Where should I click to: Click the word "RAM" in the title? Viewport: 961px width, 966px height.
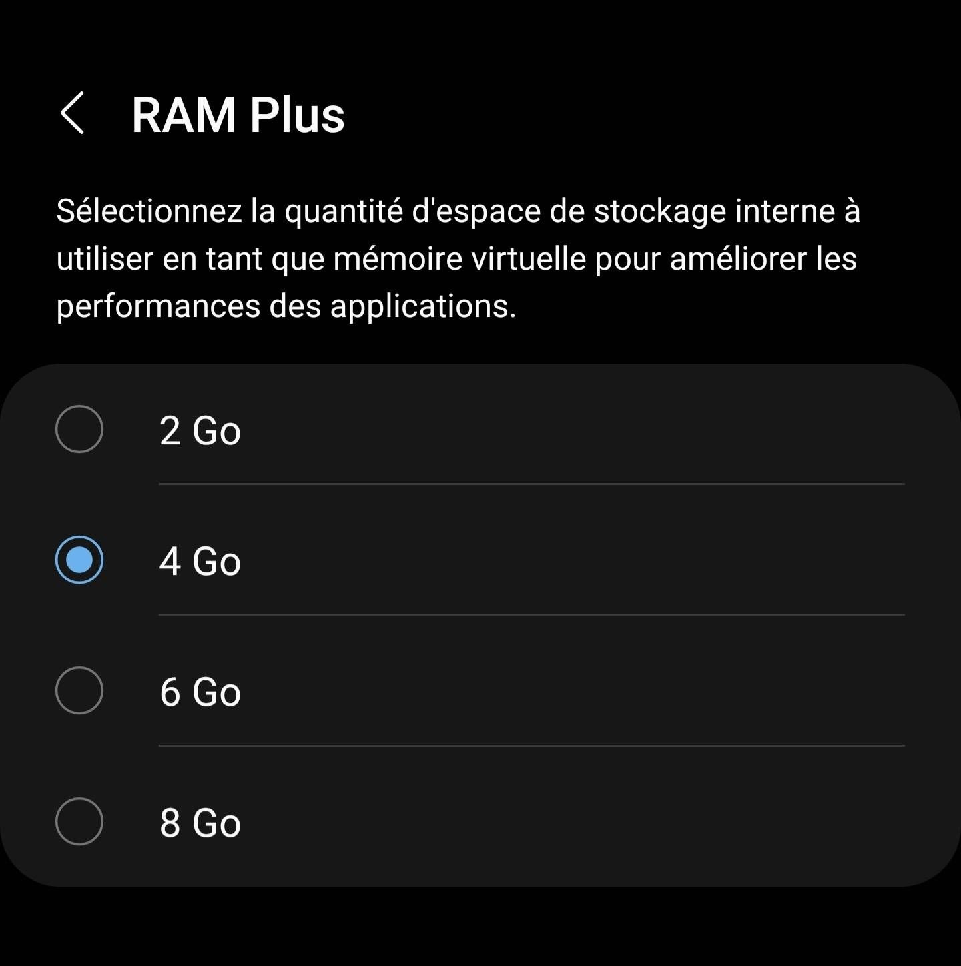point(184,115)
